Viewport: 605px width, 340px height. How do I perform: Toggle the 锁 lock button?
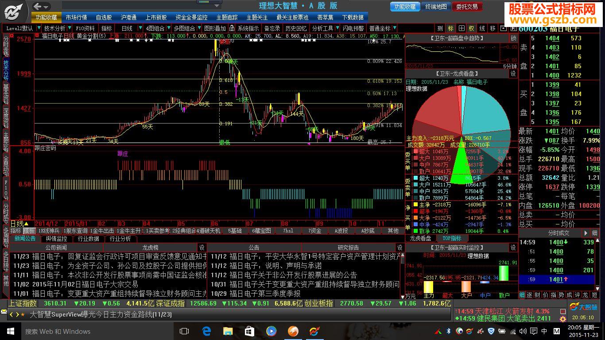click(x=513, y=39)
